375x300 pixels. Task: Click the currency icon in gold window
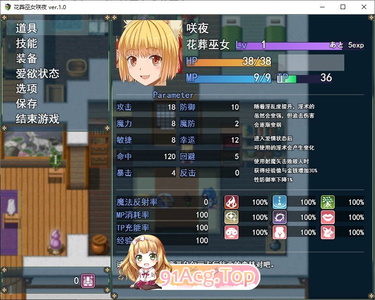coord(88,281)
